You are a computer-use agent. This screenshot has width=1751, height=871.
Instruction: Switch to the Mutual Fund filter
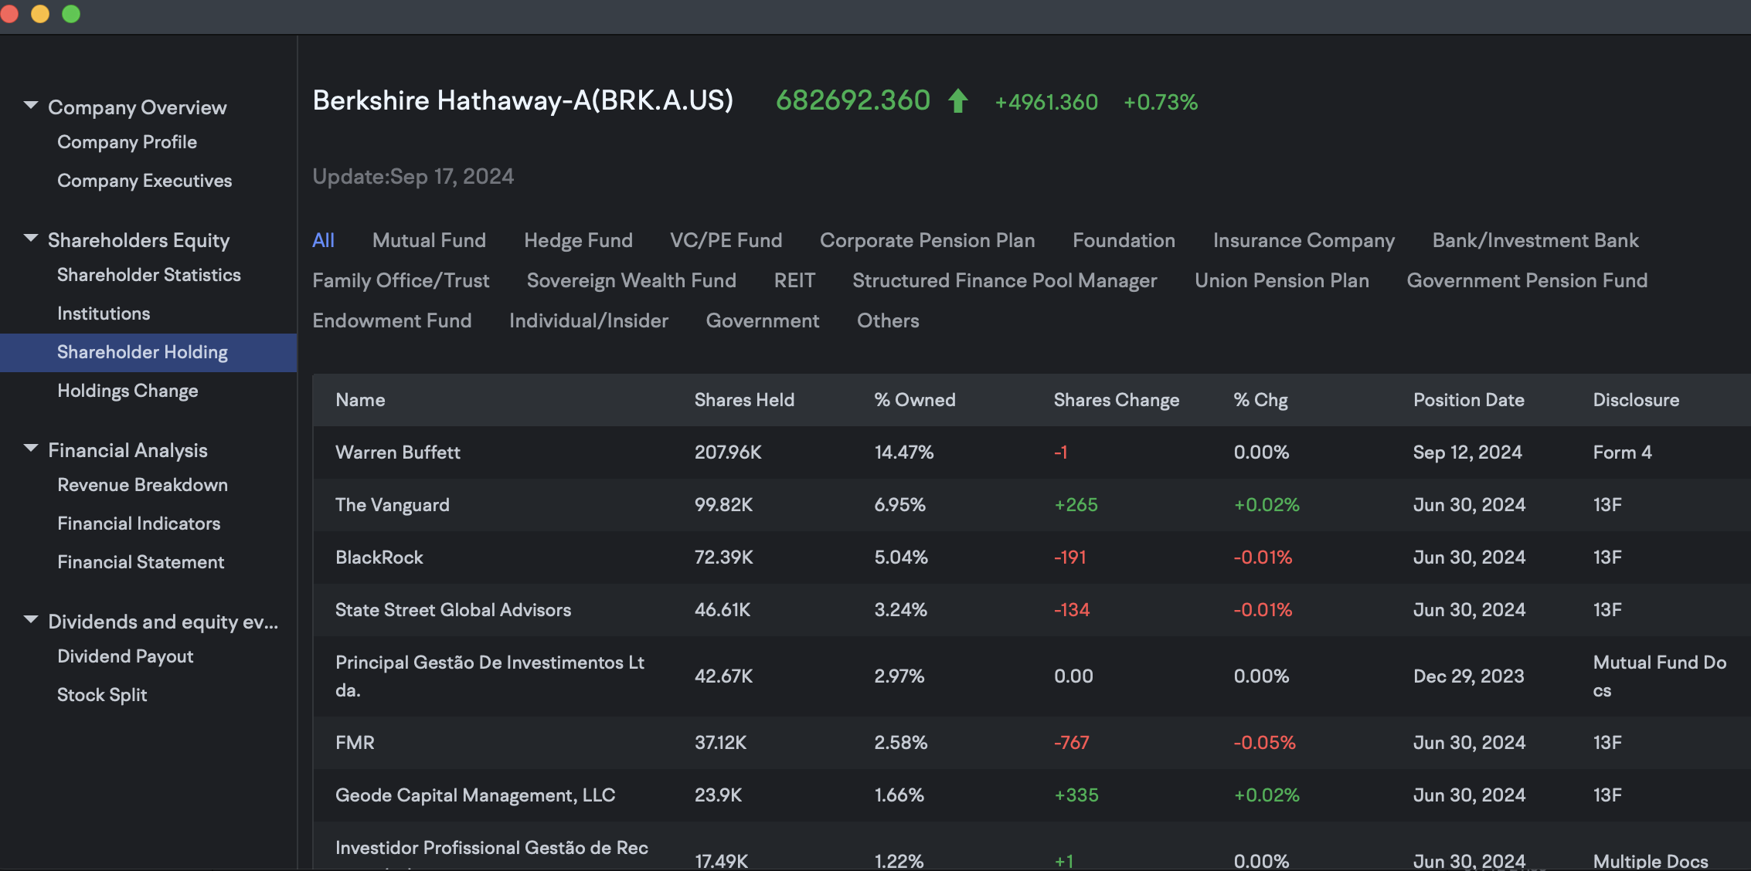click(x=429, y=240)
